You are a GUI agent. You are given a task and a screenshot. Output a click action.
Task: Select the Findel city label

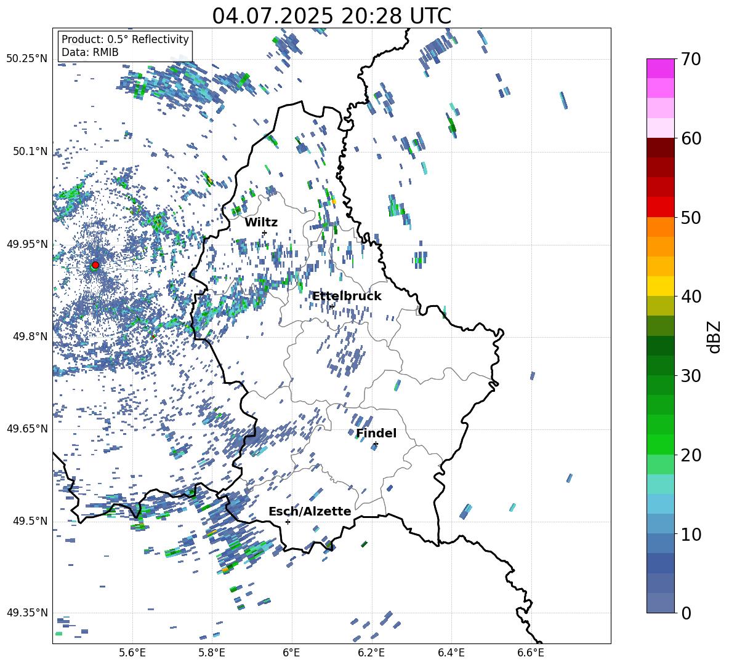click(x=376, y=433)
